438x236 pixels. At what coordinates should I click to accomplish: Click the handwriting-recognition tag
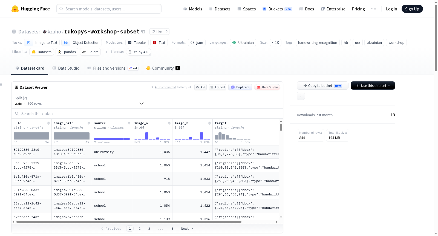click(x=318, y=42)
